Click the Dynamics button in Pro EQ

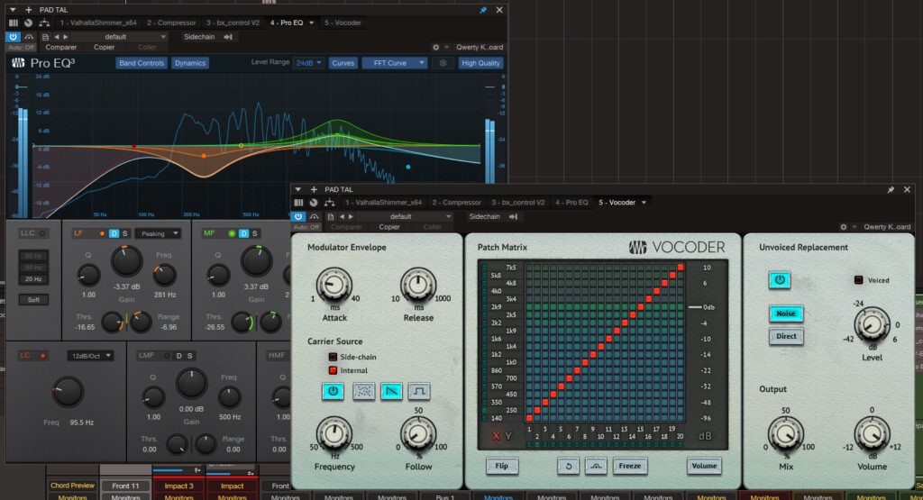190,63
